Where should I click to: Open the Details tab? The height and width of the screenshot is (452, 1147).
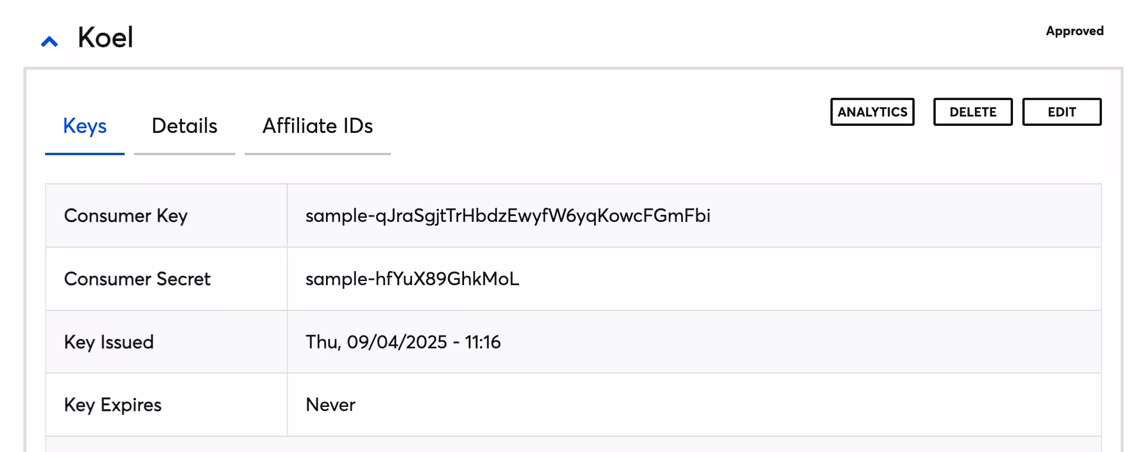pos(184,126)
